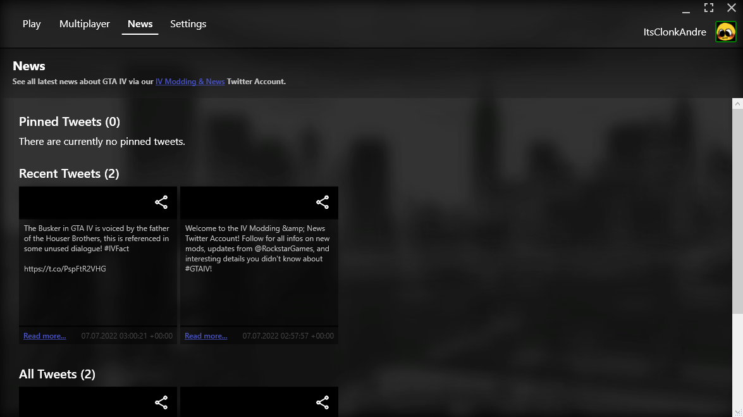The width and height of the screenshot is (743, 417).
Task: Open the Multiplayer tab
Action: (85, 24)
